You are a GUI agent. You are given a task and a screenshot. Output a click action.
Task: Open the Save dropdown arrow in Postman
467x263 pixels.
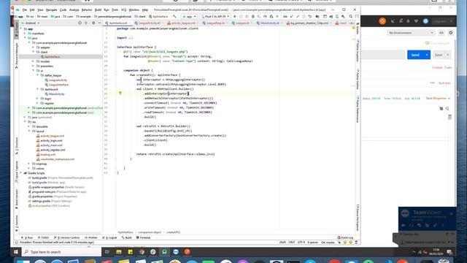447,55
